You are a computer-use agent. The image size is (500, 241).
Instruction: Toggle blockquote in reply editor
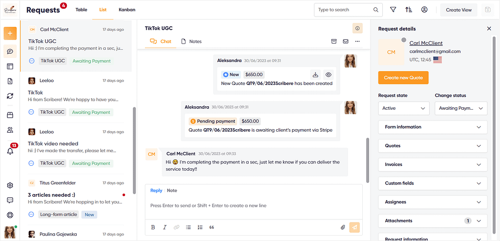pos(212,227)
